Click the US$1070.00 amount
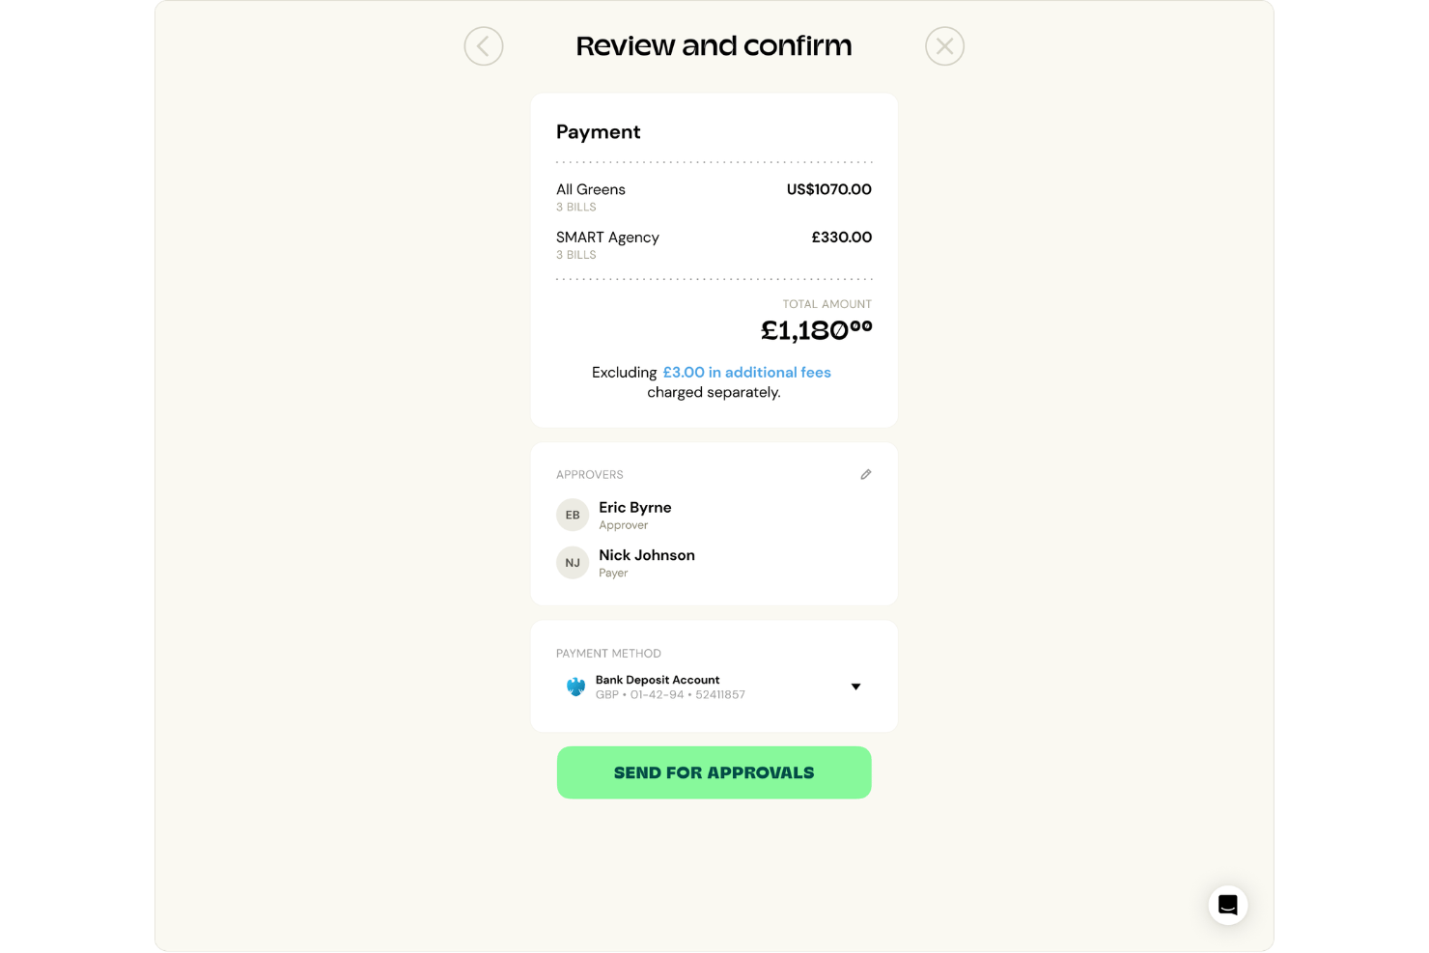 point(829,189)
